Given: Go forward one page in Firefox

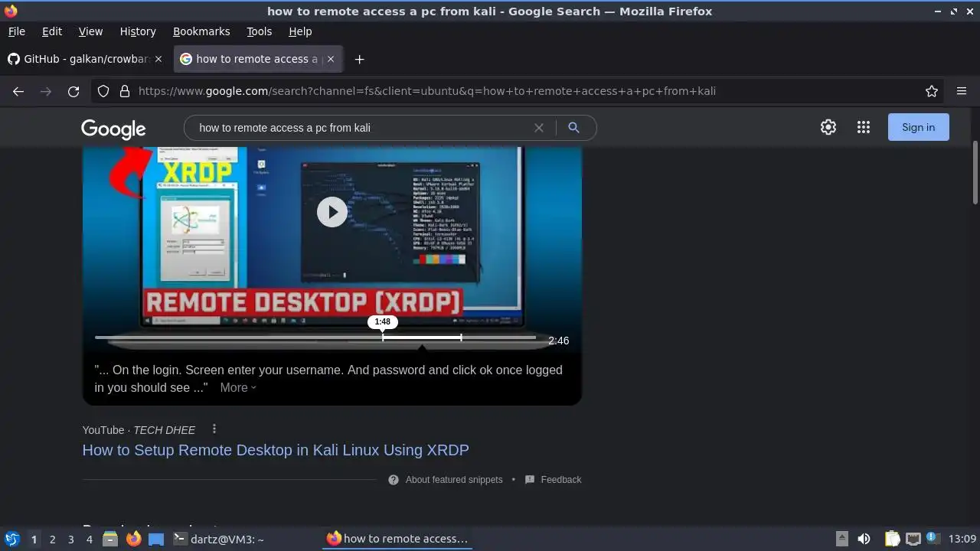Looking at the screenshot, I should 46,91.
